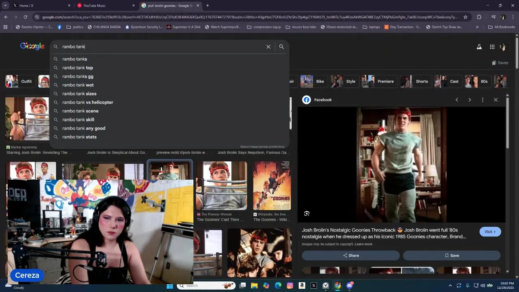Choose suggestion rambo tank stats
Image resolution: width=519 pixels, height=292 pixels.
[169, 137]
